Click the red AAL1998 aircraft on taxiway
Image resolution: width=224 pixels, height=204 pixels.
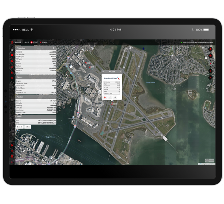click(112, 104)
